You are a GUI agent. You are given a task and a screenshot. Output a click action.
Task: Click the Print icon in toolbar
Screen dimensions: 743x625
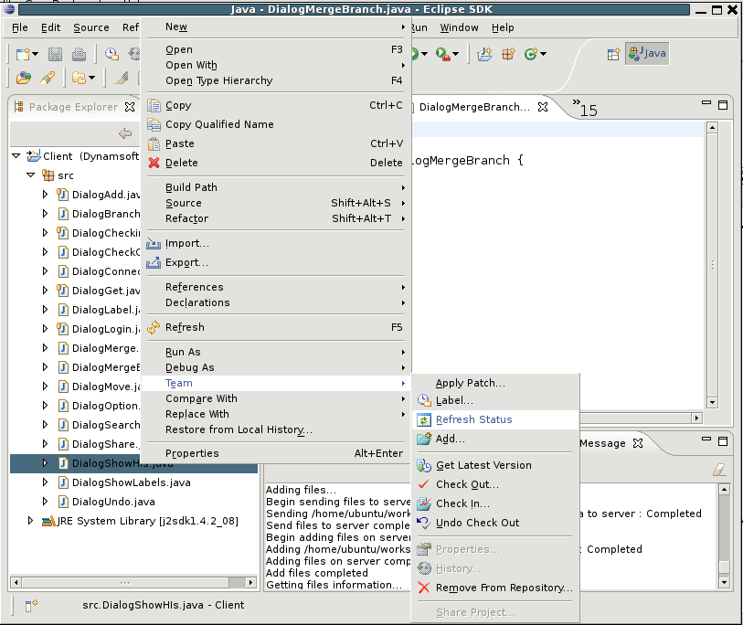(x=80, y=54)
